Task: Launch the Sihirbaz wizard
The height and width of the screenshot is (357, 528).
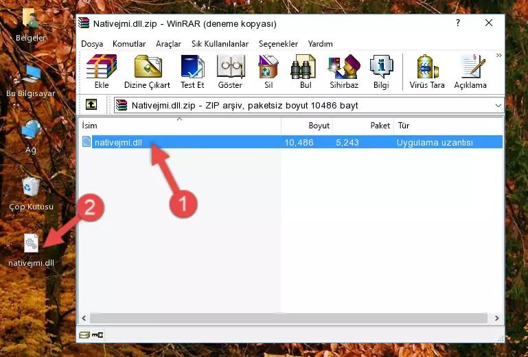Action: pyautogui.click(x=344, y=71)
